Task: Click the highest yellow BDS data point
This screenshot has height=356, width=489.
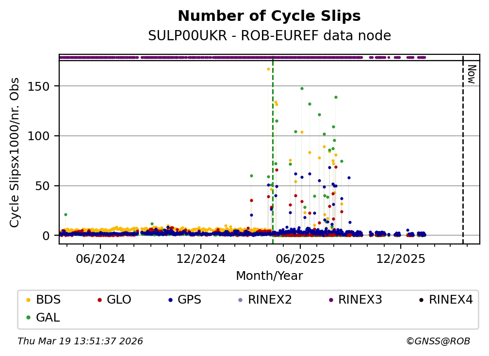Action: 268,69
